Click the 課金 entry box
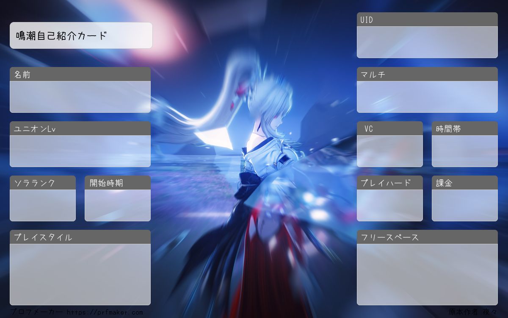This screenshot has width=508, height=318. click(465, 205)
